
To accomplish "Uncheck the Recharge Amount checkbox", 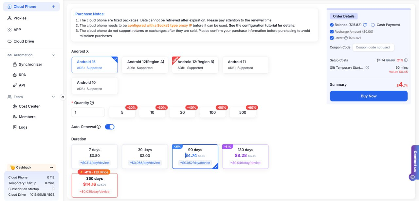I will click(x=332, y=32).
